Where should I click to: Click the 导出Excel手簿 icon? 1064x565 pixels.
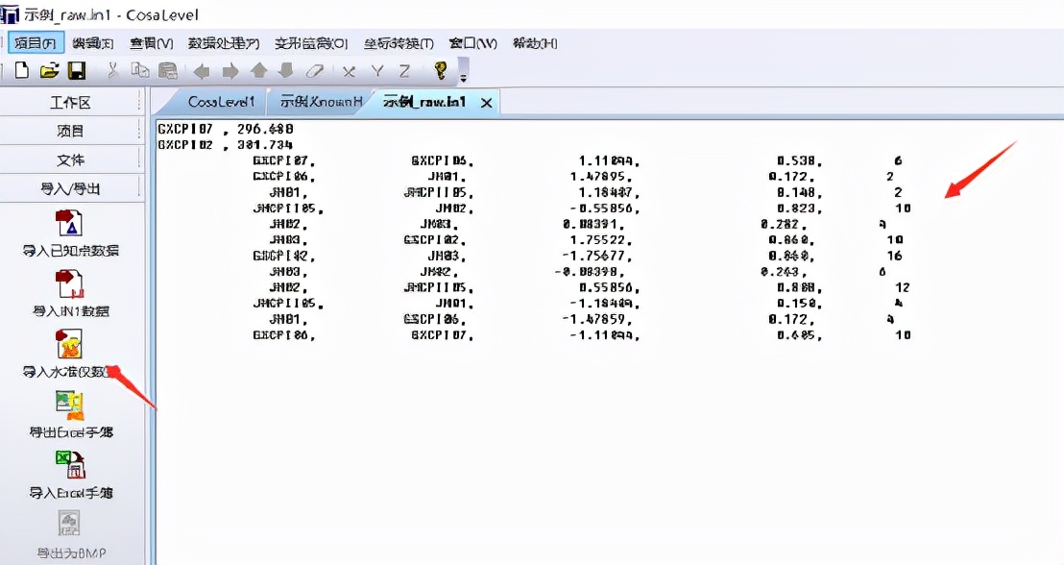point(70,405)
